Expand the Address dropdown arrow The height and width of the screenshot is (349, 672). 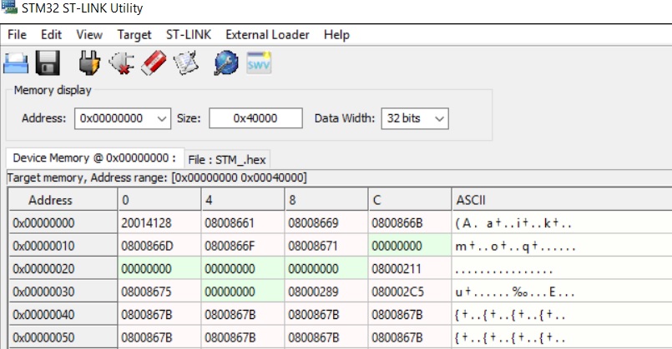tap(162, 118)
